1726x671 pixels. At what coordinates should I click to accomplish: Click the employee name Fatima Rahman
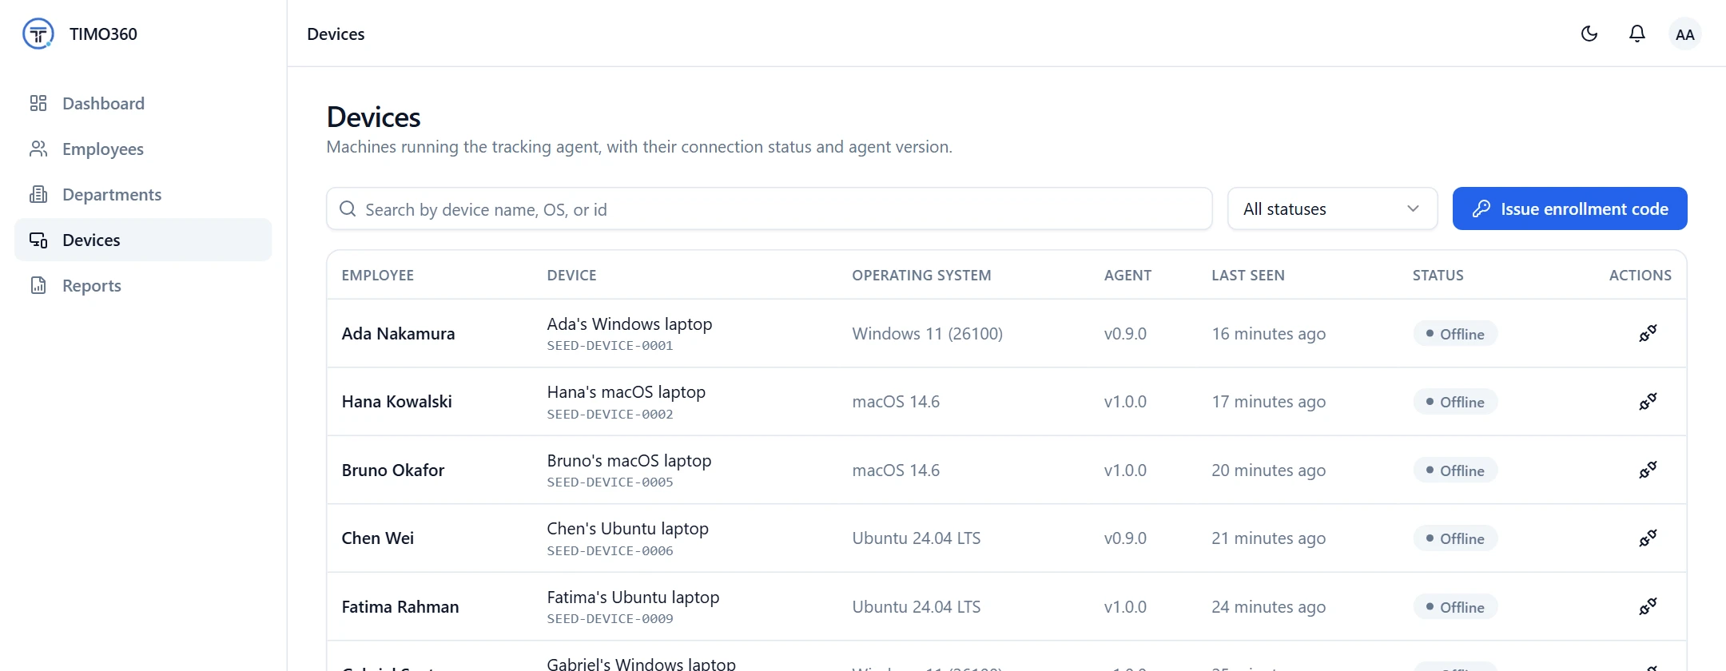coord(400,606)
